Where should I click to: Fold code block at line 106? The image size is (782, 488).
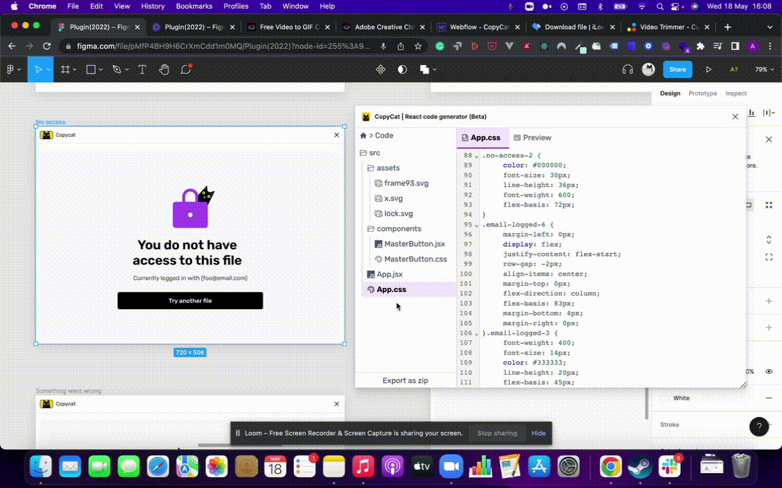click(x=477, y=333)
